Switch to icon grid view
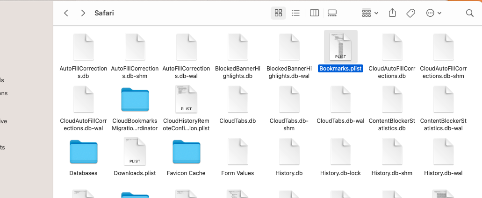This screenshot has height=198, width=482. pos(278,13)
